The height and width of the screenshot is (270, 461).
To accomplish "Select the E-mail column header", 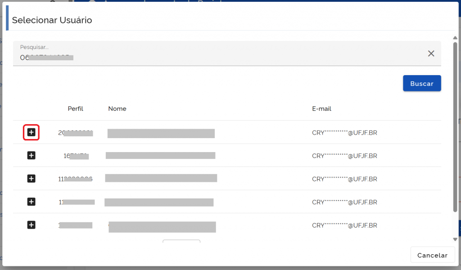I will point(322,108).
